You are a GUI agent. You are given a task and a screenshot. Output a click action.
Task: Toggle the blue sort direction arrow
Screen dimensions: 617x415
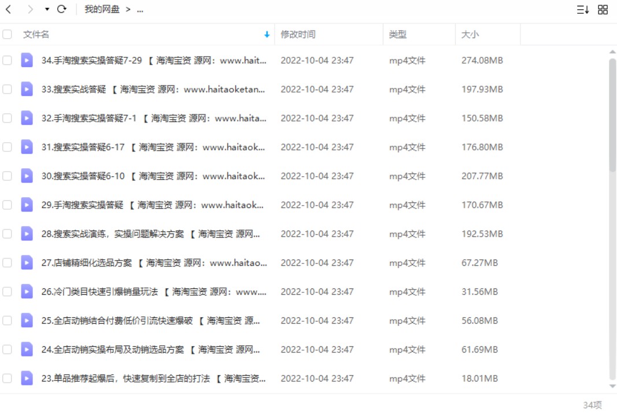tap(267, 35)
